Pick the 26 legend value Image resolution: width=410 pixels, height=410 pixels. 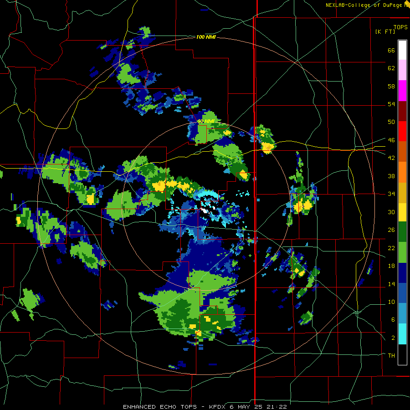click(391, 230)
